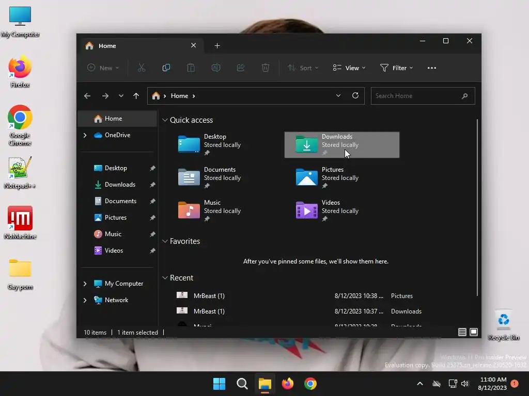This screenshot has height=396, width=529.
Task: Click the Search Home field
Action: coord(423,96)
